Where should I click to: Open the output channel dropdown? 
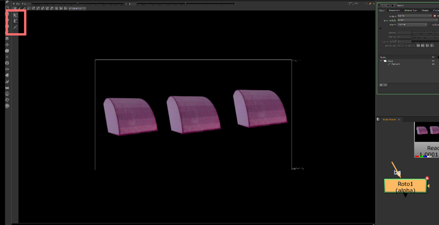click(415, 16)
